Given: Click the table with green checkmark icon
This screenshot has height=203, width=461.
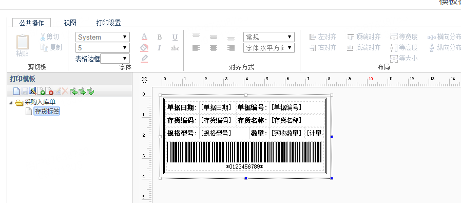Looking at the screenshot, I should tap(90, 91).
